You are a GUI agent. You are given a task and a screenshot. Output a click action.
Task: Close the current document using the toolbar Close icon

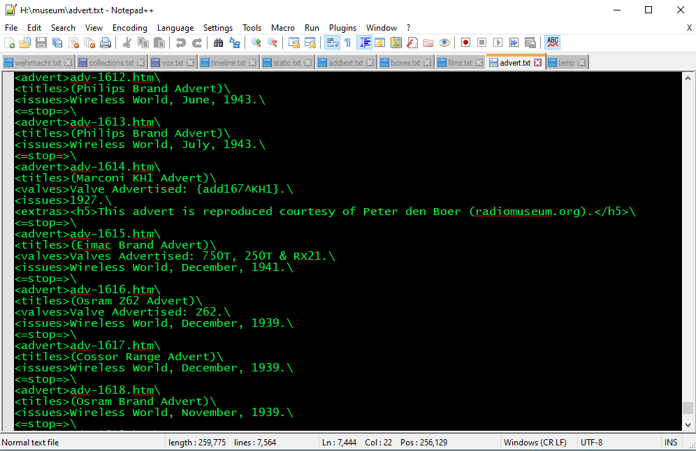coord(73,43)
